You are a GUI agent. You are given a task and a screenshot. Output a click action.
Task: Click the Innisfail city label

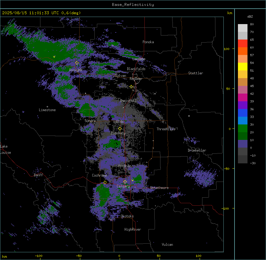(x=128, y=101)
